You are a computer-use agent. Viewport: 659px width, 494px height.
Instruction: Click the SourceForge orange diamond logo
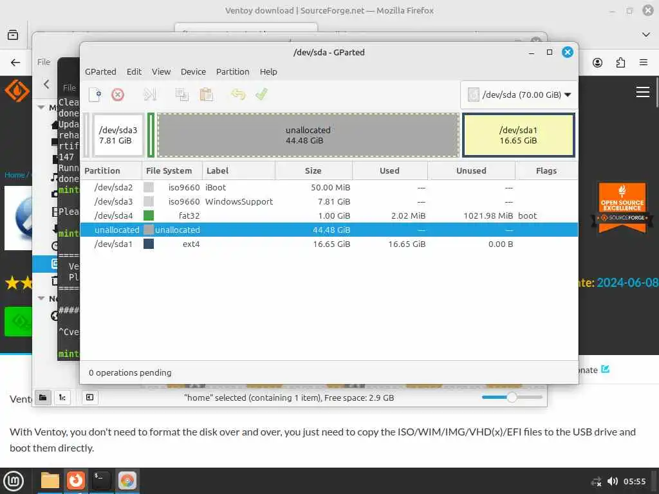[17, 91]
